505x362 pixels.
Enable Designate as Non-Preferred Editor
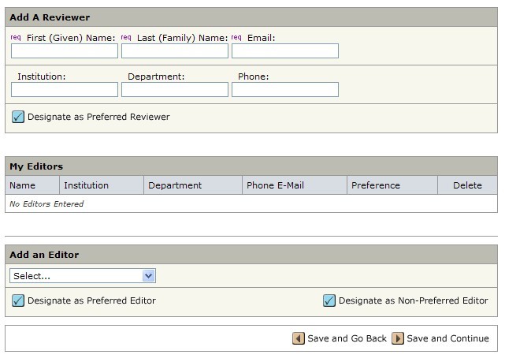[x=329, y=300]
